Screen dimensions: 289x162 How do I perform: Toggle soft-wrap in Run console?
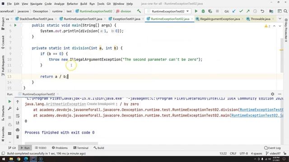click(18, 116)
